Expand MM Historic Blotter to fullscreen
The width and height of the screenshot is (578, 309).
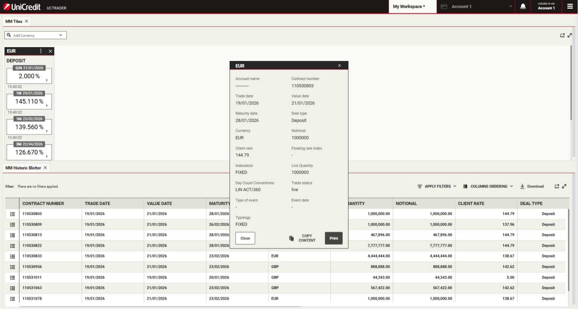point(564,186)
